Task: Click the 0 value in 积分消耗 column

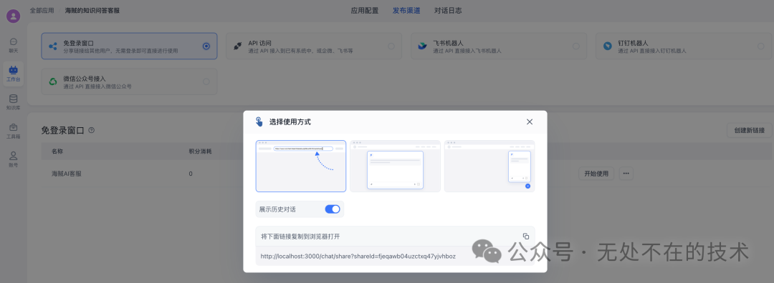Action: coord(191,174)
